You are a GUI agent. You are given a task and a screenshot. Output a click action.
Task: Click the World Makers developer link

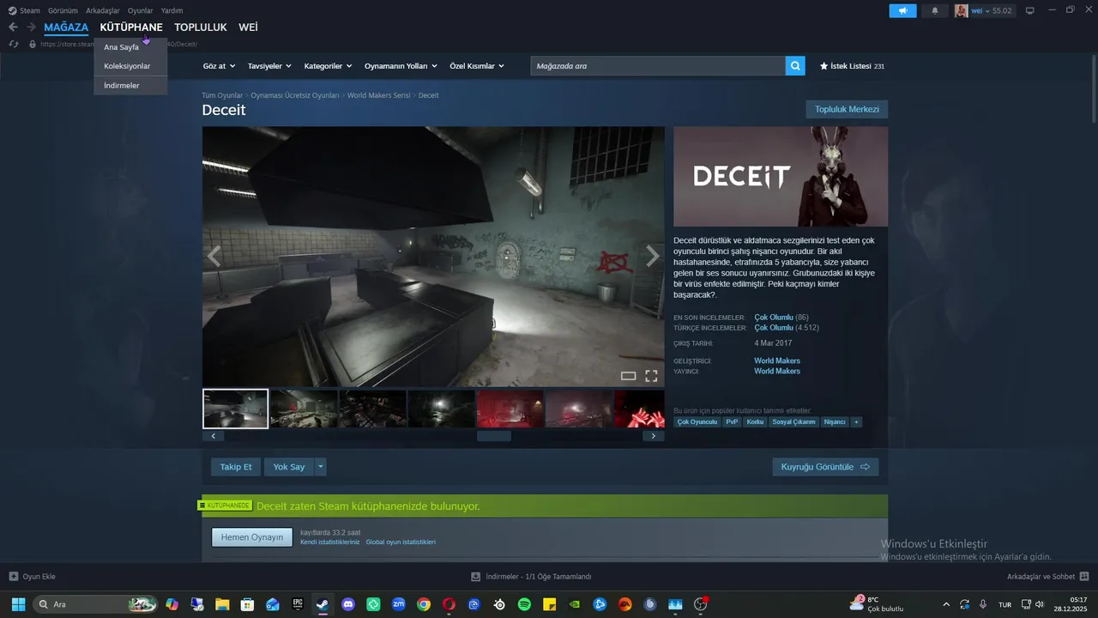[777, 361]
